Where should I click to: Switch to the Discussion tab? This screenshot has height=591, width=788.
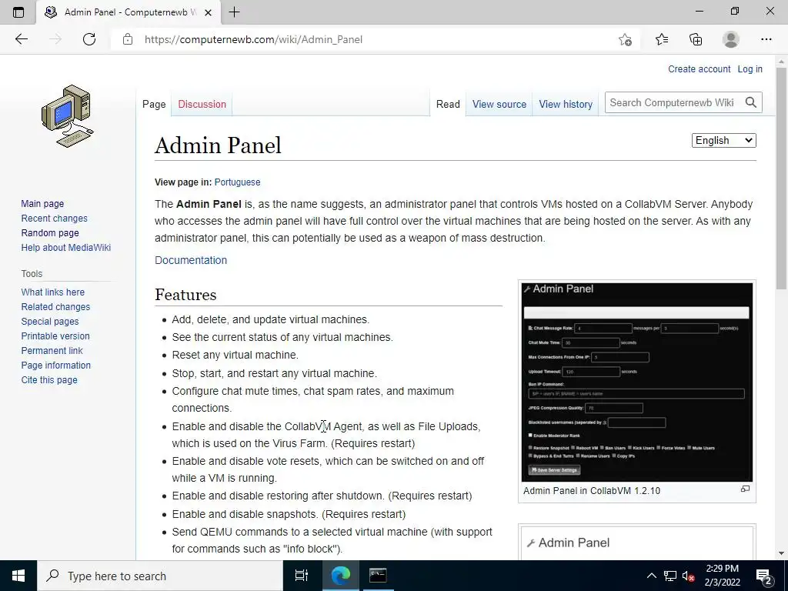pos(202,104)
